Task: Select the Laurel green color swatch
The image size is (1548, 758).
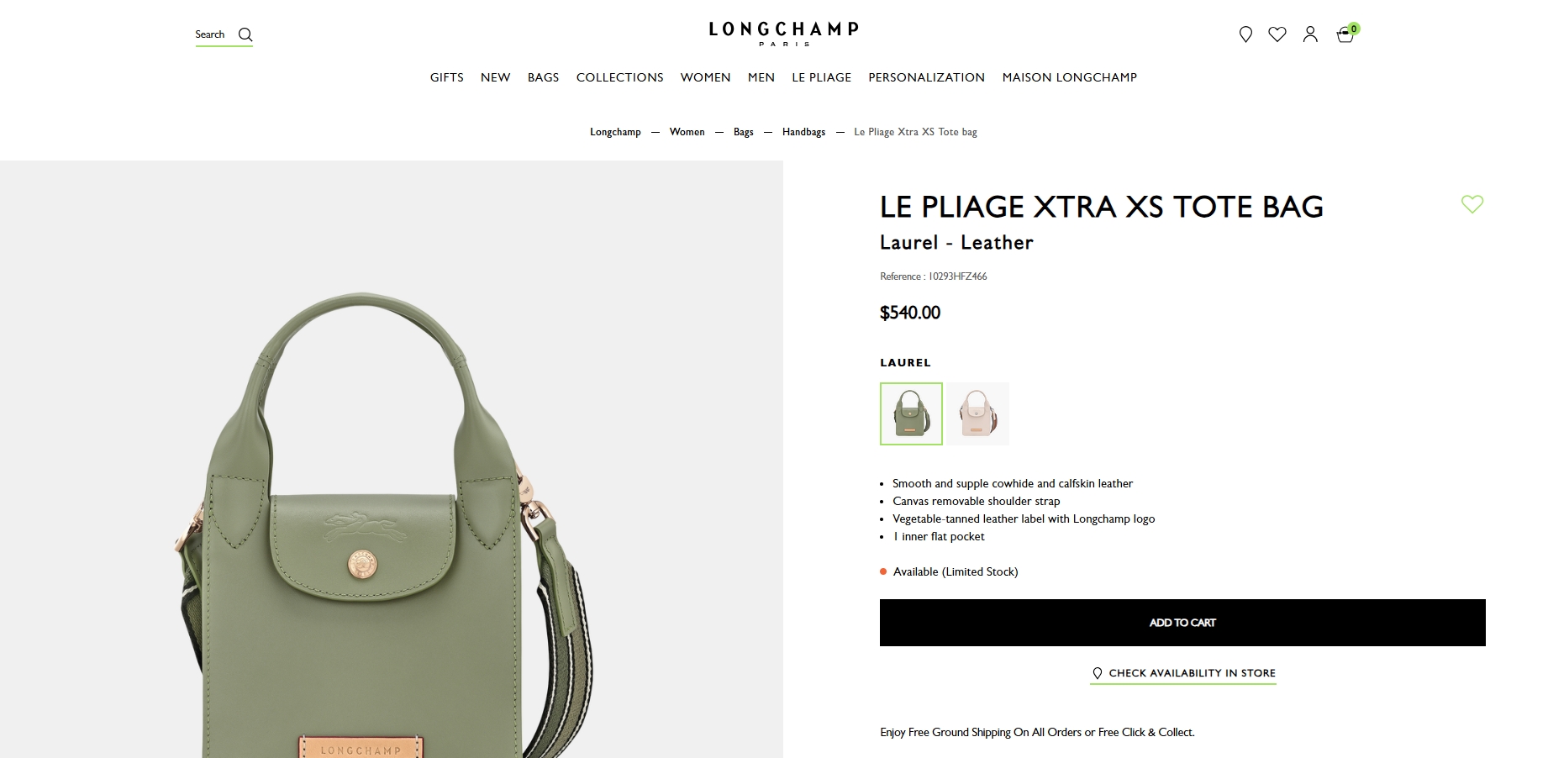Action: 911,413
